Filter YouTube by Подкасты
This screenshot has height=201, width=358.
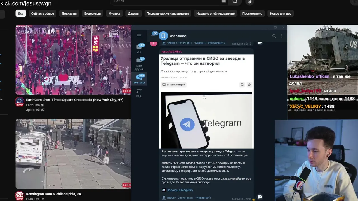[x=69, y=13]
